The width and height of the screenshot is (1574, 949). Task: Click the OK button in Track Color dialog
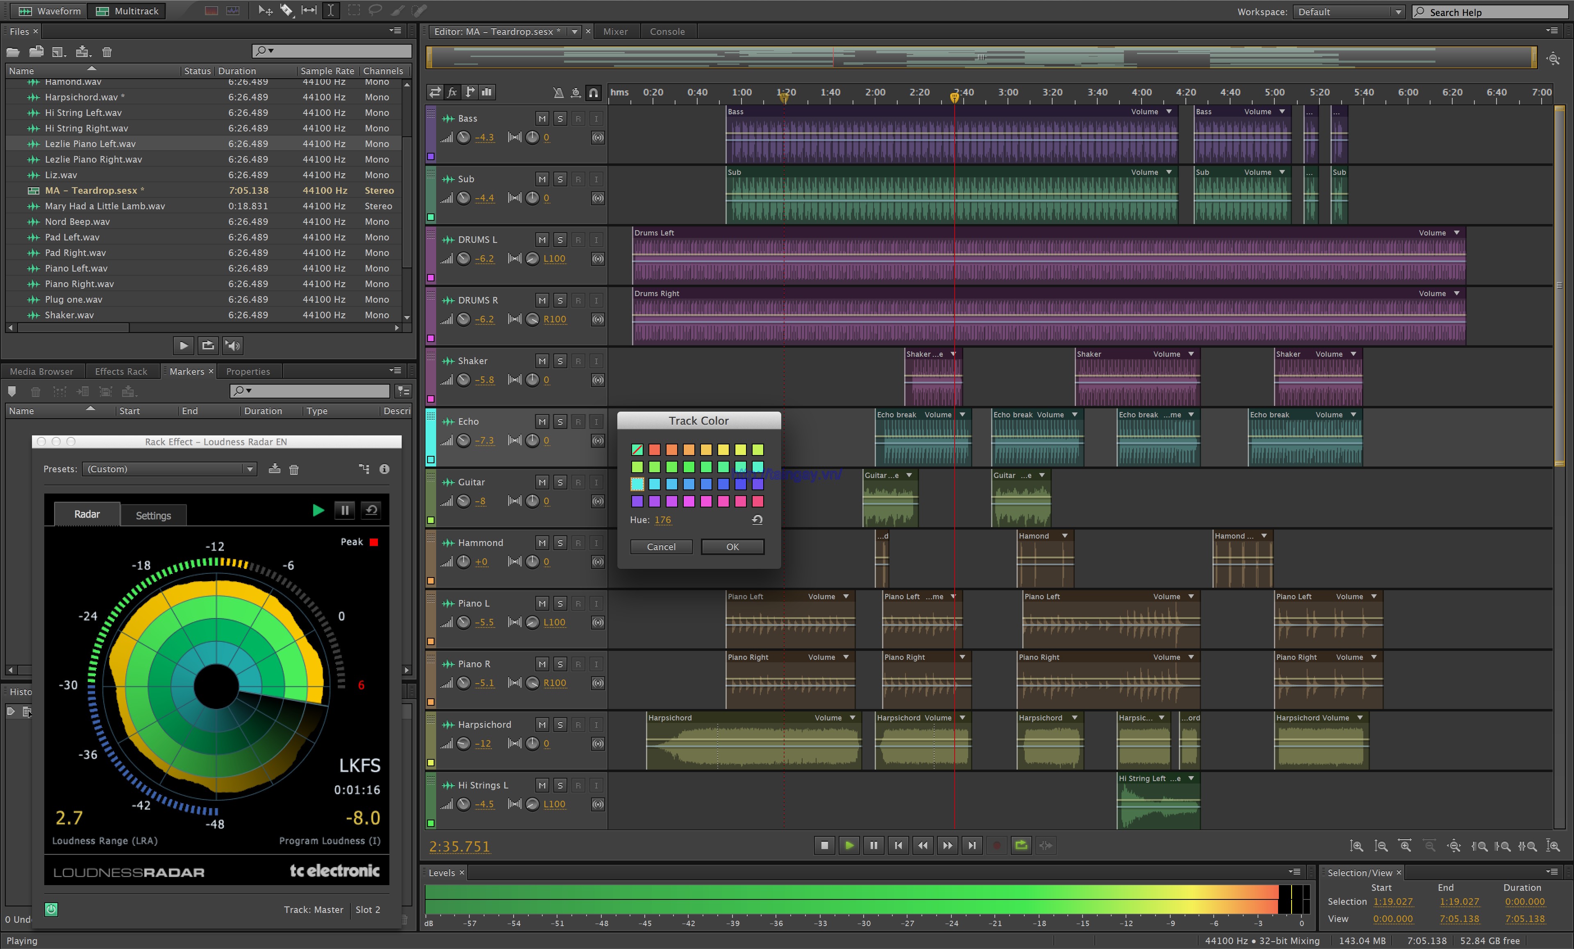click(x=732, y=547)
